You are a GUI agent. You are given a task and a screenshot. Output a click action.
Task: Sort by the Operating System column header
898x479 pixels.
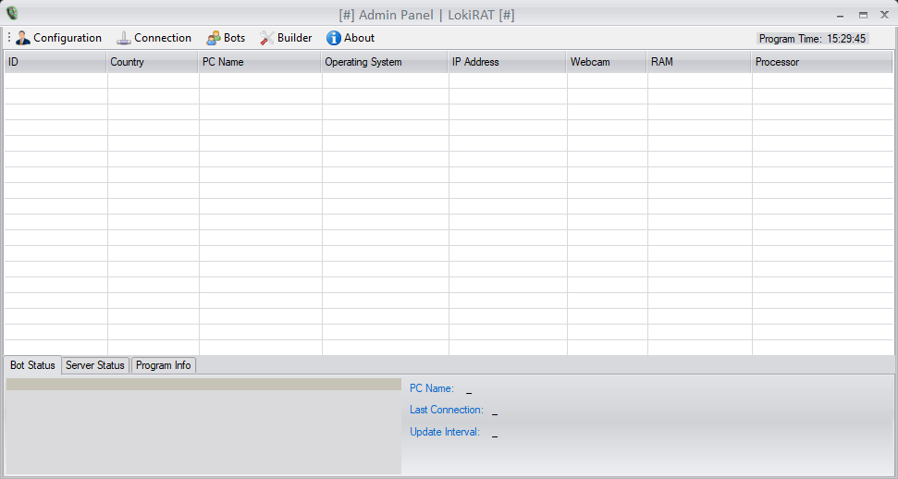(x=385, y=62)
